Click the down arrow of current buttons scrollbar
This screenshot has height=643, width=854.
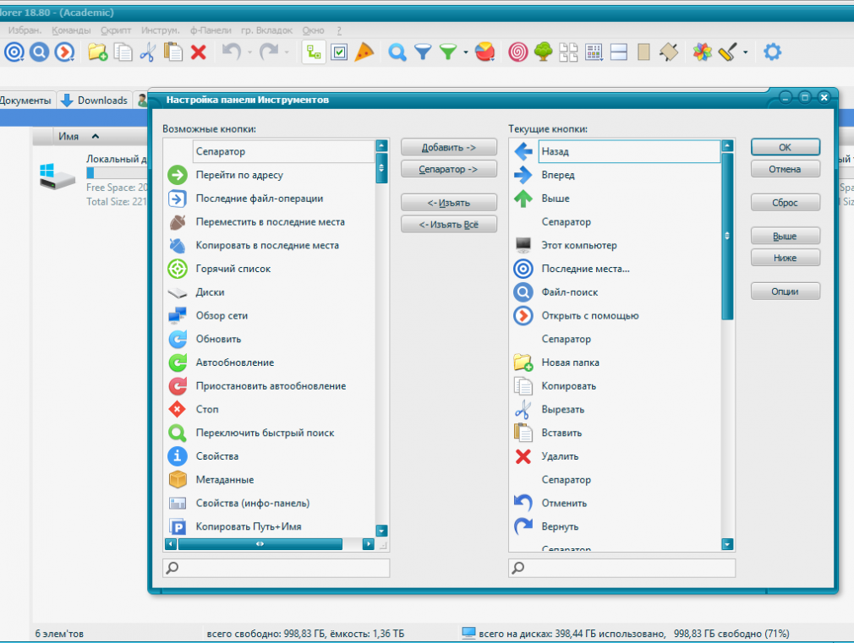727,544
